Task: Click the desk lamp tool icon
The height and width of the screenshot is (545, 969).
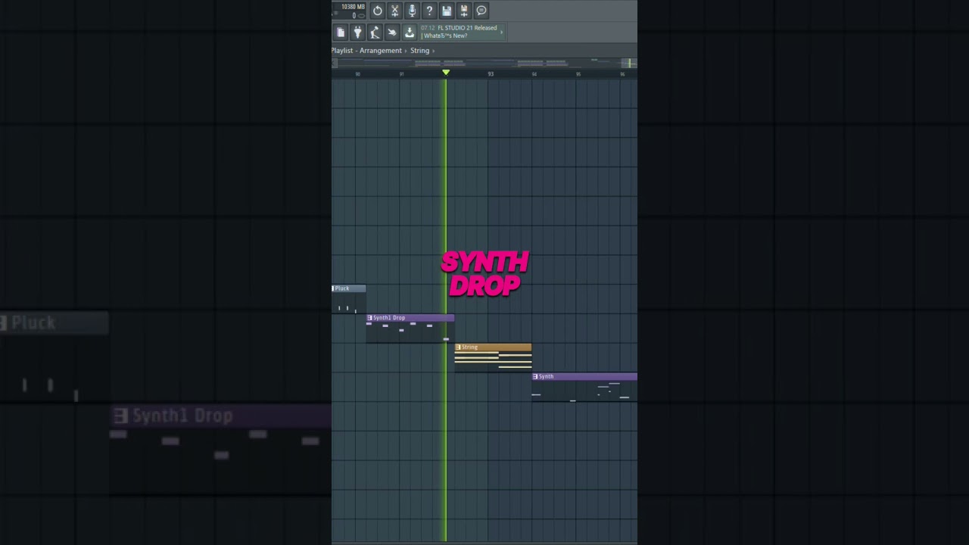Action: point(375,32)
